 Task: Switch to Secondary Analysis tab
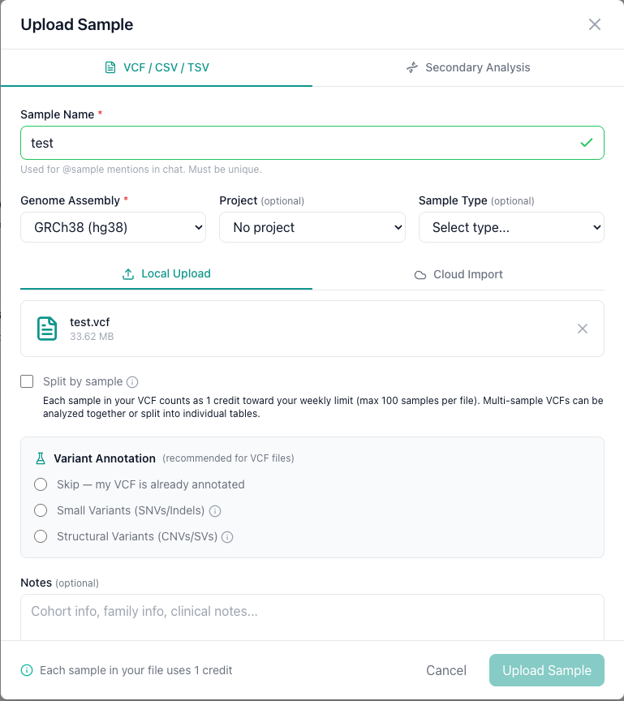tap(468, 67)
